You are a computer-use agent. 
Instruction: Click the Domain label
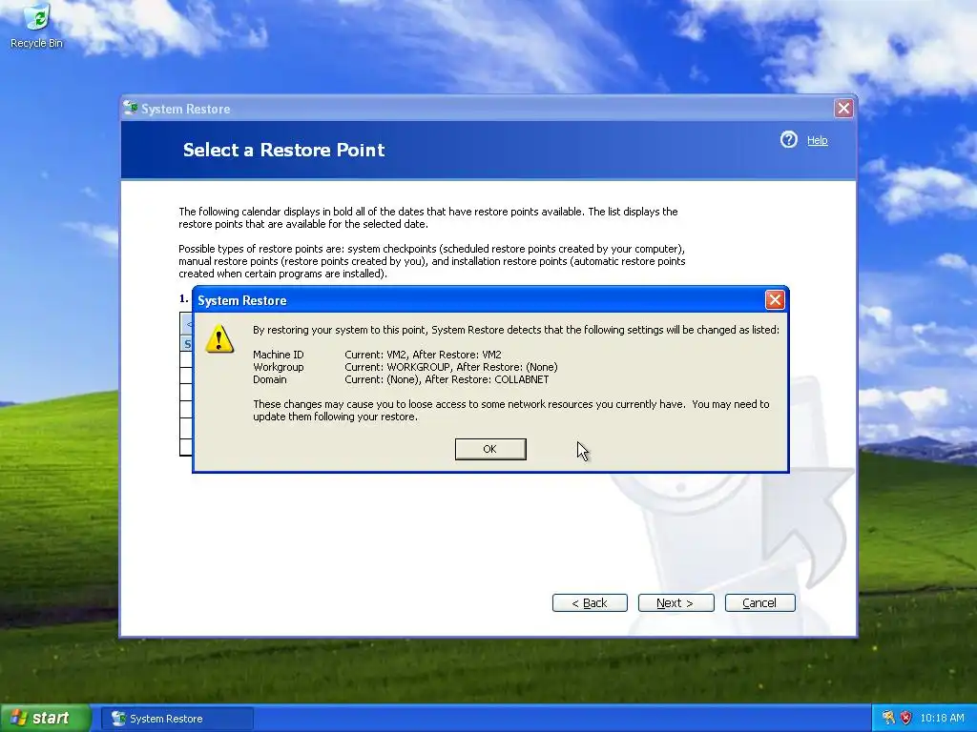[x=270, y=379]
